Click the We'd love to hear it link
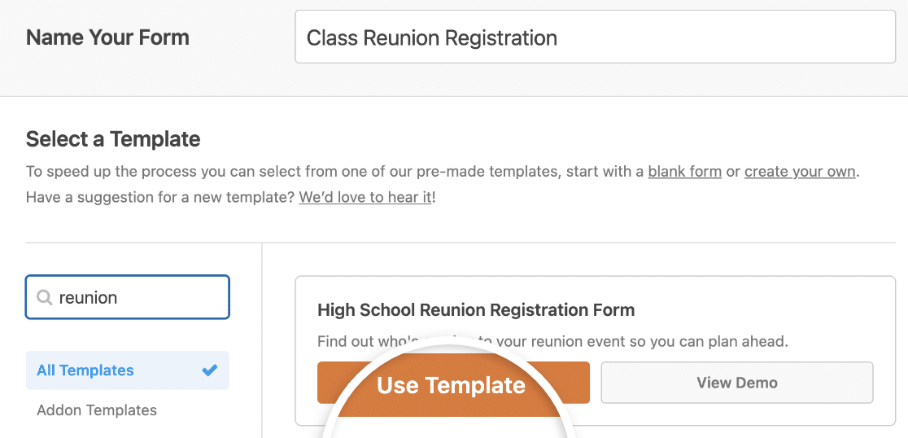 (365, 197)
